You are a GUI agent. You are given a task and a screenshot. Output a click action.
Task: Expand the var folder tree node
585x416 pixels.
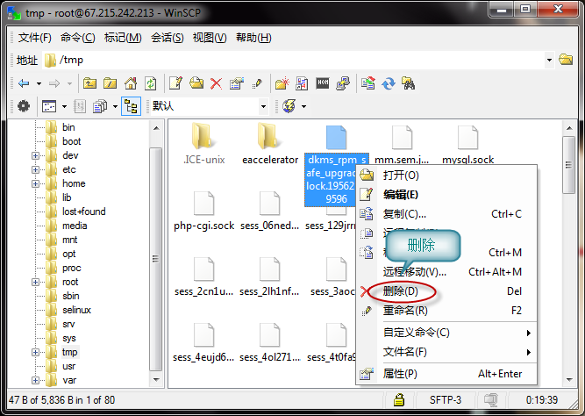36,380
